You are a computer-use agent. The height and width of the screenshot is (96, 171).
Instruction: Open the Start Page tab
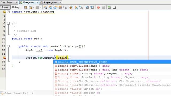click(x=6, y=2)
